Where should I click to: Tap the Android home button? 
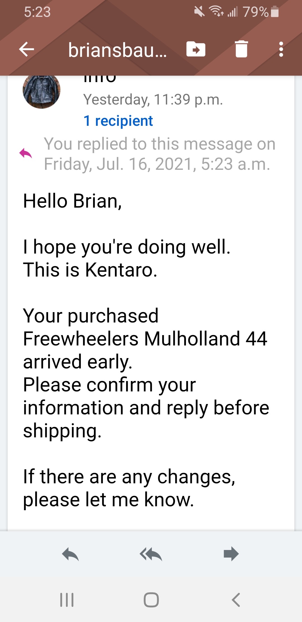(x=151, y=600)
